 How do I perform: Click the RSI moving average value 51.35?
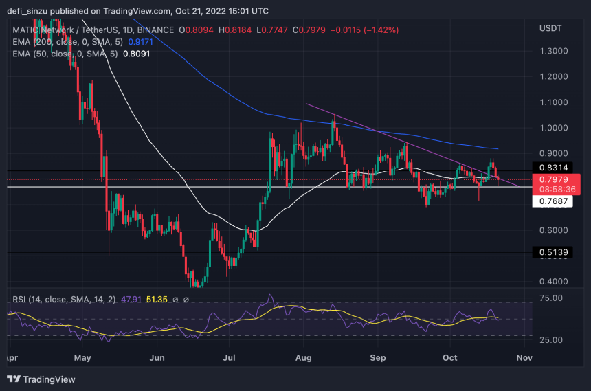[x=157, y=300]
